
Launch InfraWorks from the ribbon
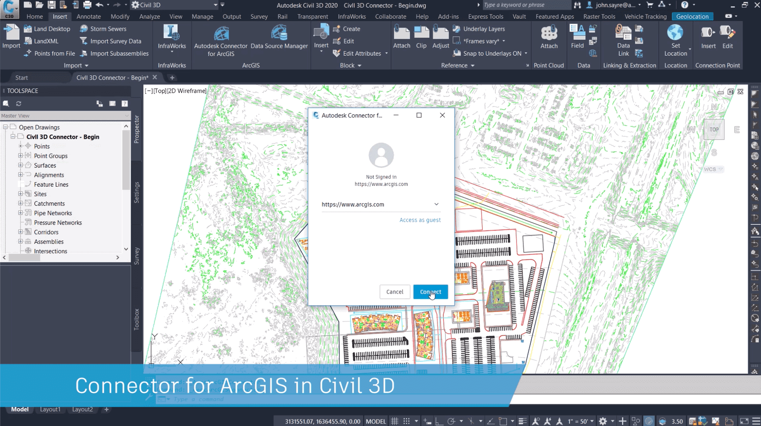172,34
